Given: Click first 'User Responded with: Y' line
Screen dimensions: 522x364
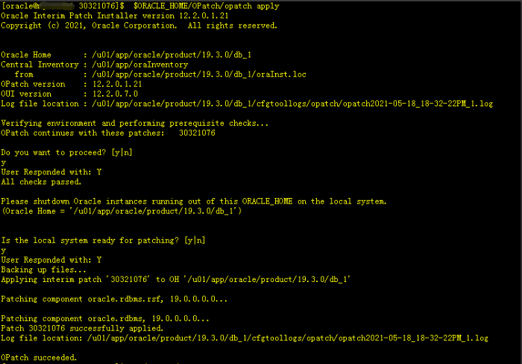Looking at the screenshot, I should (x=51, y=172).
